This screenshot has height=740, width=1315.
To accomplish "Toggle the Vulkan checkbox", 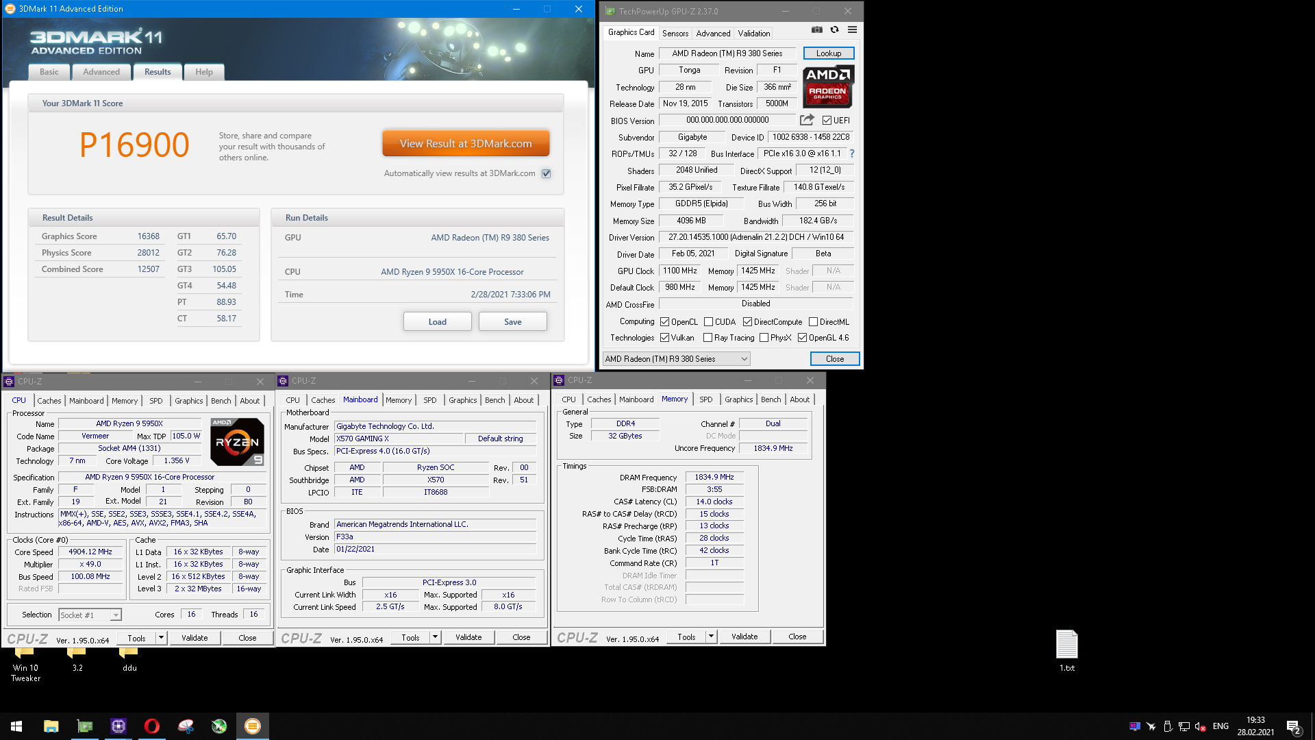I will [664, 337].
